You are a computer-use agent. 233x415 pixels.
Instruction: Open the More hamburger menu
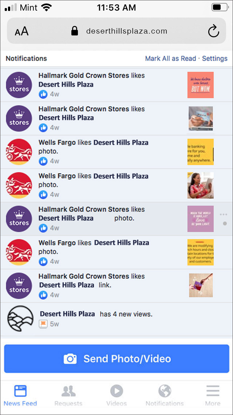pyautogui.click(x=213, y=396)
